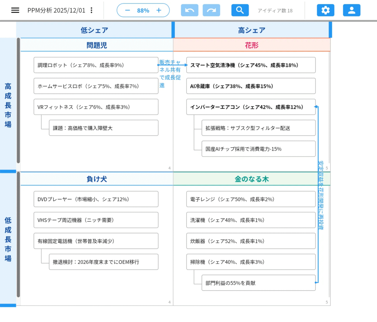Image resolution: width=377 pixels, height=322 pixels.
Task: Click the 88% zoom level value
Action: (x=143, y=10)
